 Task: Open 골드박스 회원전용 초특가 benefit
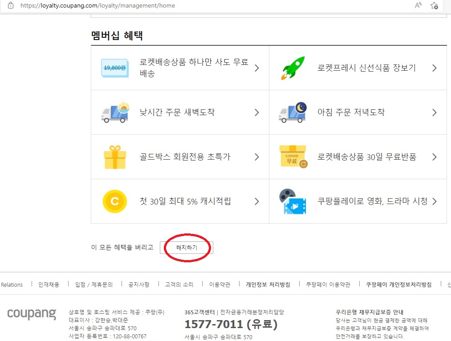(180, 157)
